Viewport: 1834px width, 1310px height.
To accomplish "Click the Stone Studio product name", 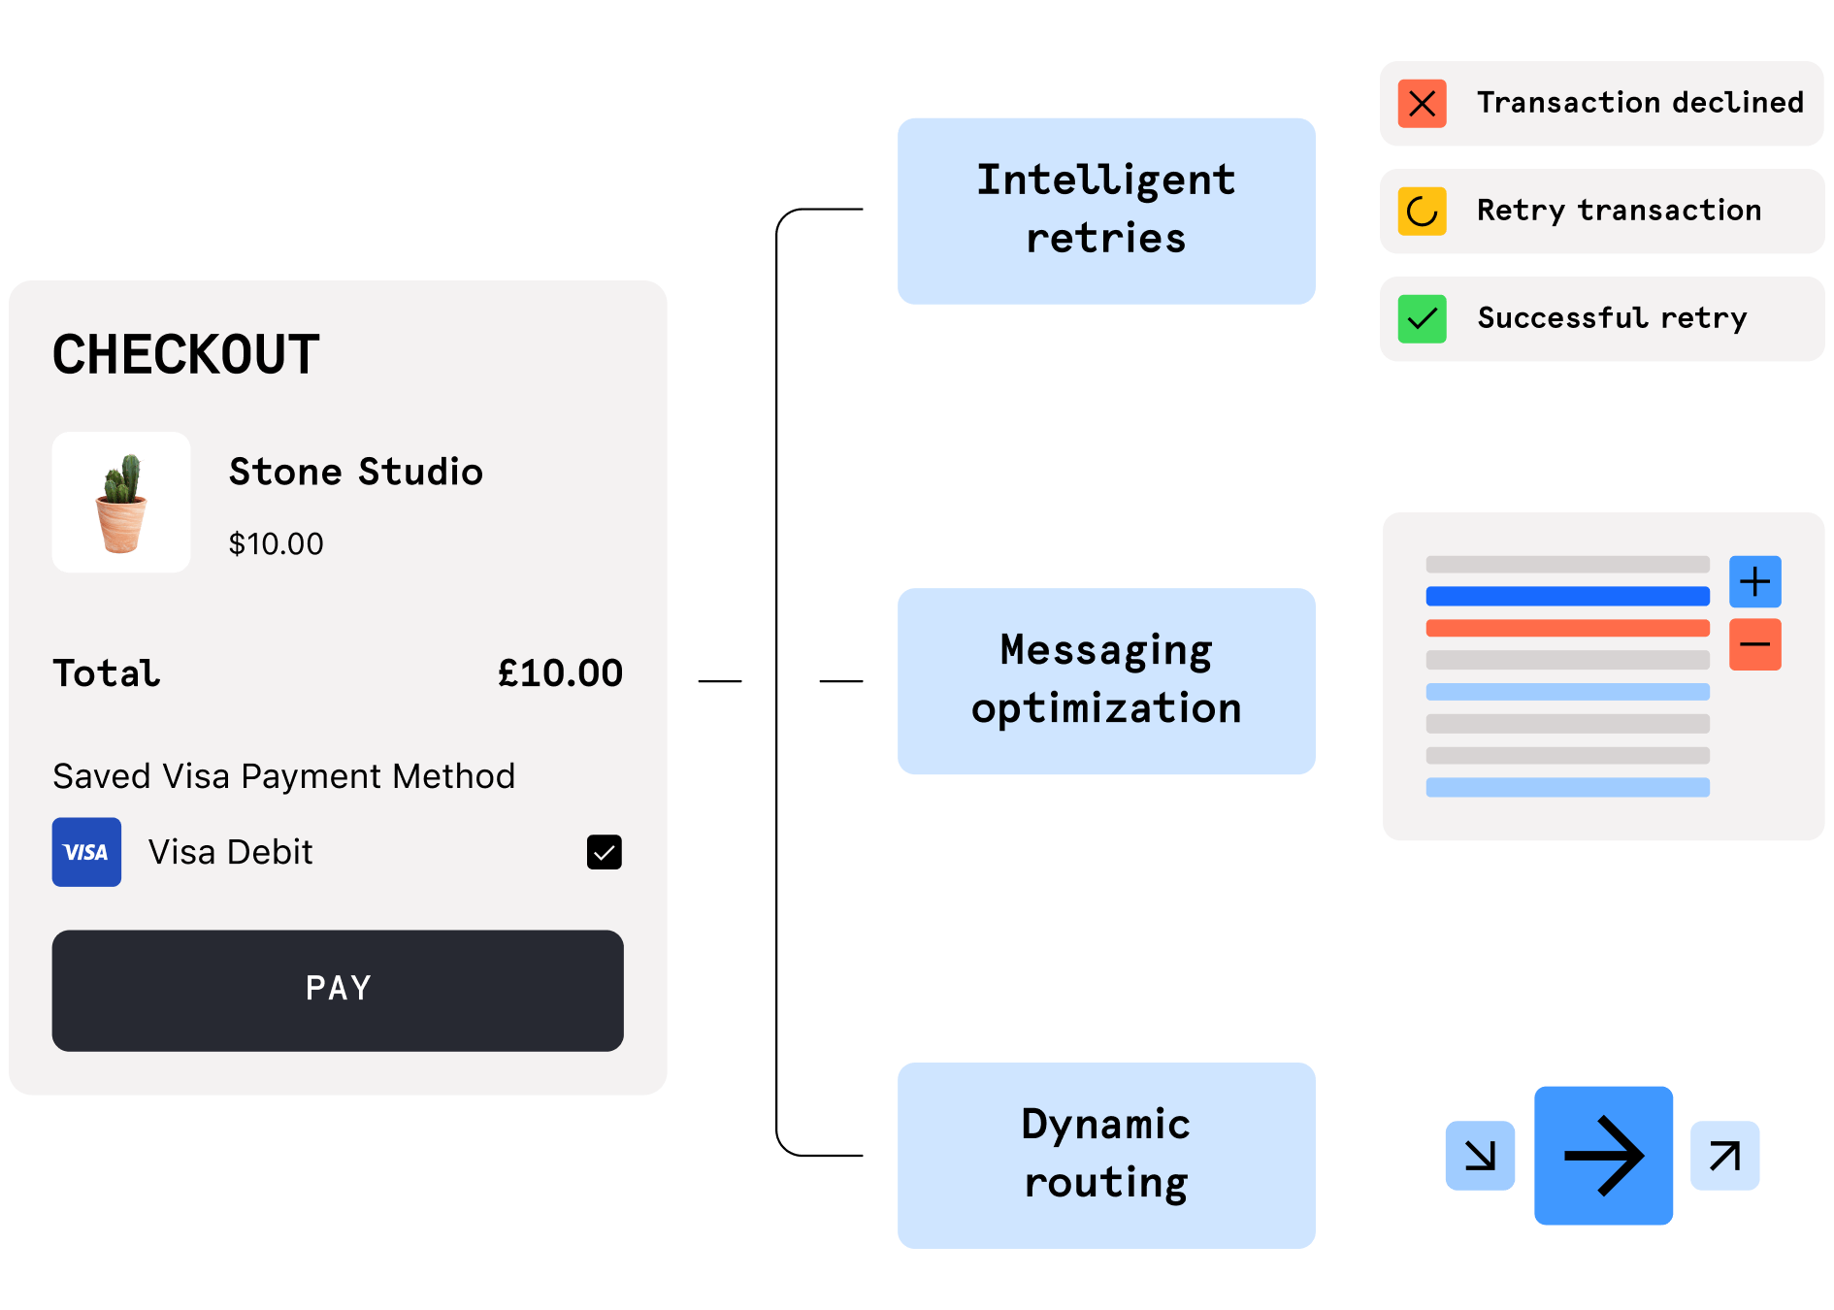I will [356, 473].
